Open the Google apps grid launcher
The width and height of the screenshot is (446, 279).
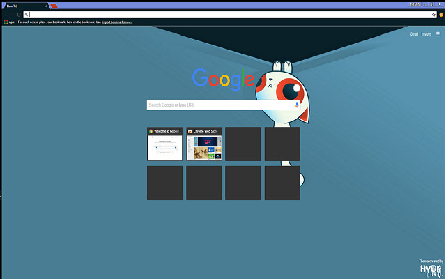438,34
